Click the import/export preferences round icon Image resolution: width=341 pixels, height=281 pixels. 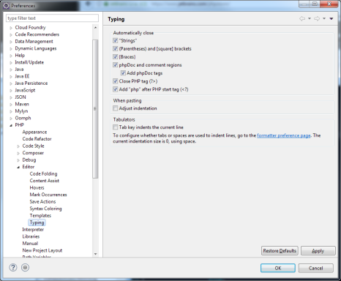(x=25, y=268)
